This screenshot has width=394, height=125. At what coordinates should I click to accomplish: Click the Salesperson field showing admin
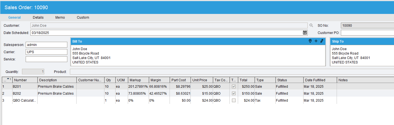click(47, 45)
